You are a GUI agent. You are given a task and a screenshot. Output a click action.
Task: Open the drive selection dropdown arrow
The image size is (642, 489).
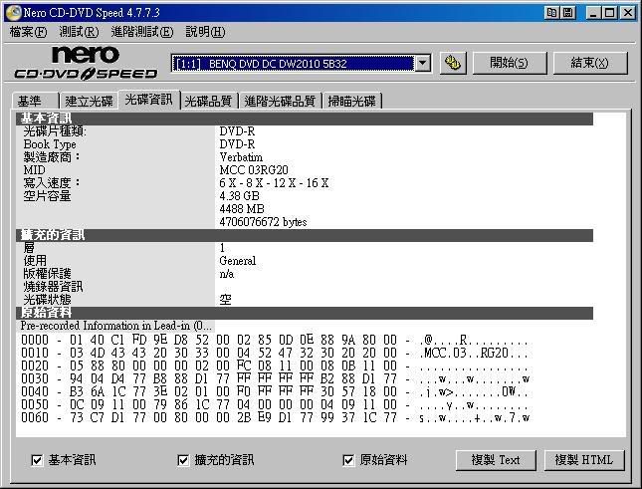(x=423, y=64)
